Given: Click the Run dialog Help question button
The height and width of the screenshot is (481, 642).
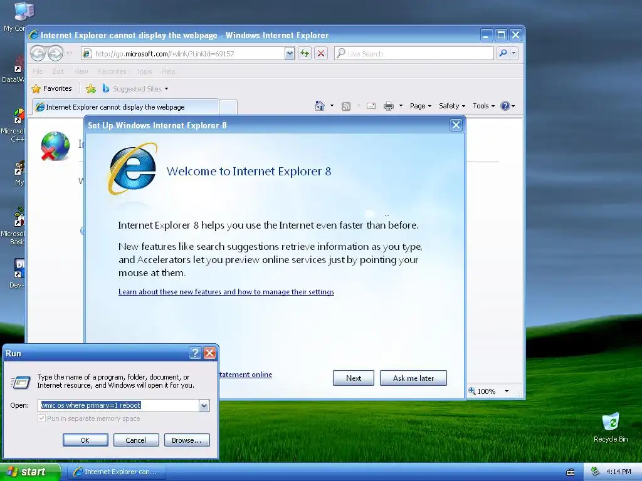Looking at the screenshot, I should point(196,353).
